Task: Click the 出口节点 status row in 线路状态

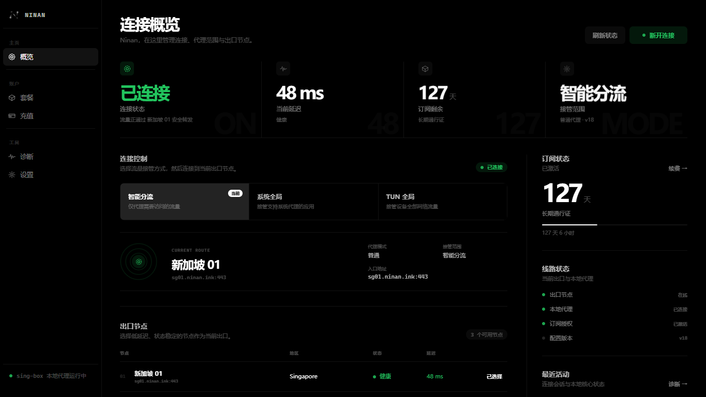Action: 614,295
